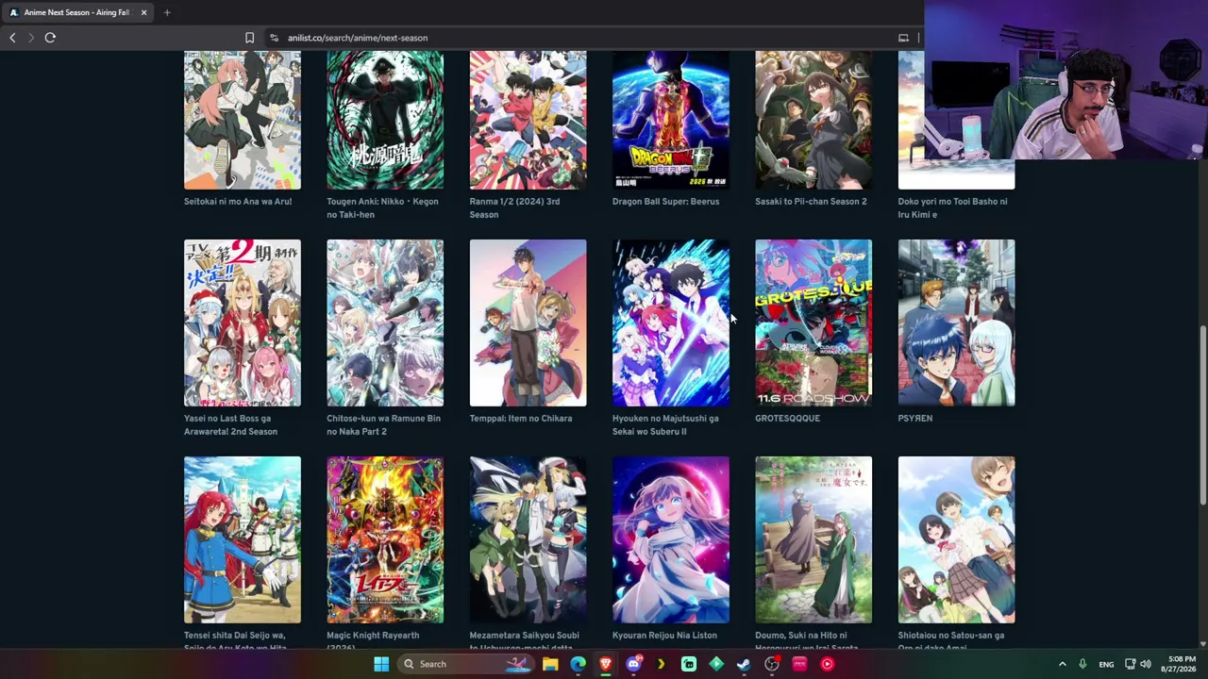The image size is (1208, 679).
Task: Click the PSYREN title link
Action: [x=915, y=418]
